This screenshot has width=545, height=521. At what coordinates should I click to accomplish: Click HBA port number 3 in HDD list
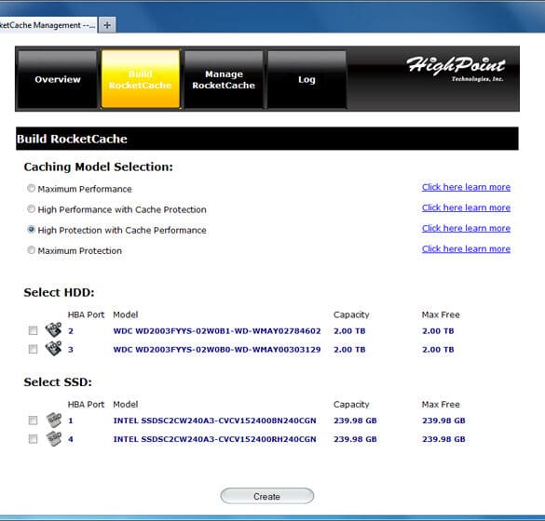[71, 350]
